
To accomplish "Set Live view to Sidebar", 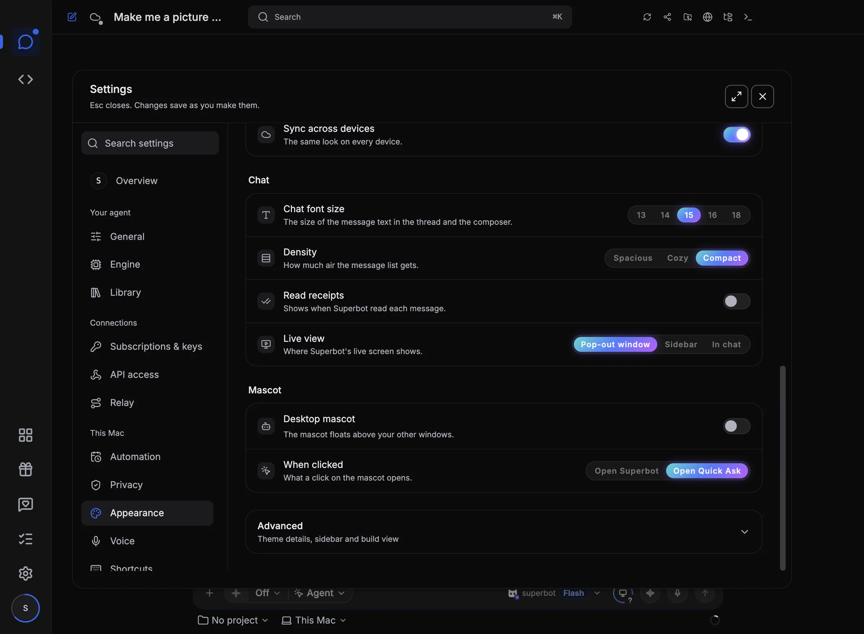I will pos(681,344).
